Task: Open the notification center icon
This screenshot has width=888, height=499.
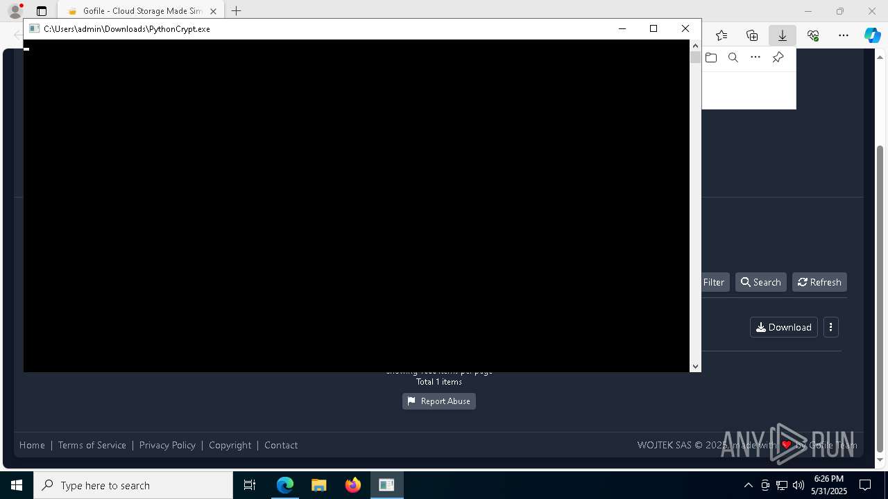Action: click(865, 485)
